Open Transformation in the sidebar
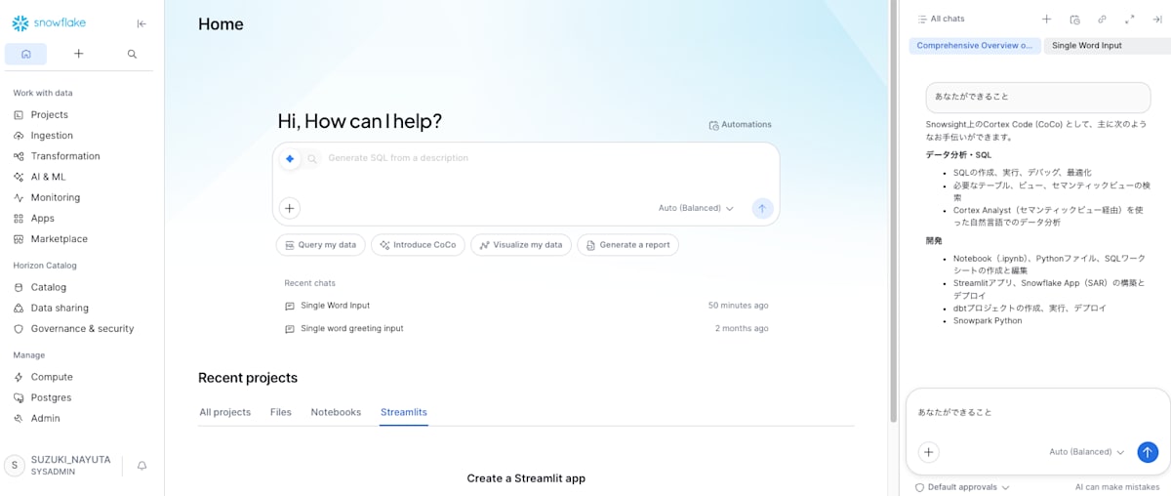1171x496 pixels. click(65, 156)
